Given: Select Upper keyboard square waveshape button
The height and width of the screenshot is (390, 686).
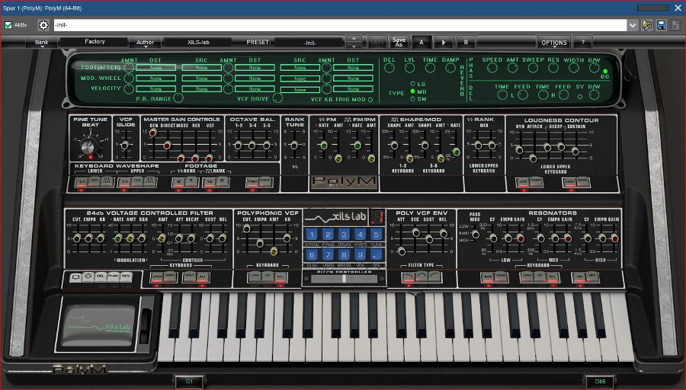Looking at the screenshot, I should click(137, 182).
